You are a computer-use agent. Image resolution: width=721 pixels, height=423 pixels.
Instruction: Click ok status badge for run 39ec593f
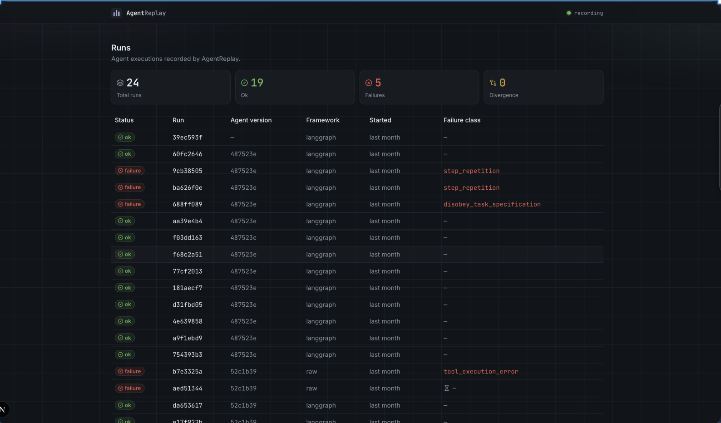click(x=125, y=137)
